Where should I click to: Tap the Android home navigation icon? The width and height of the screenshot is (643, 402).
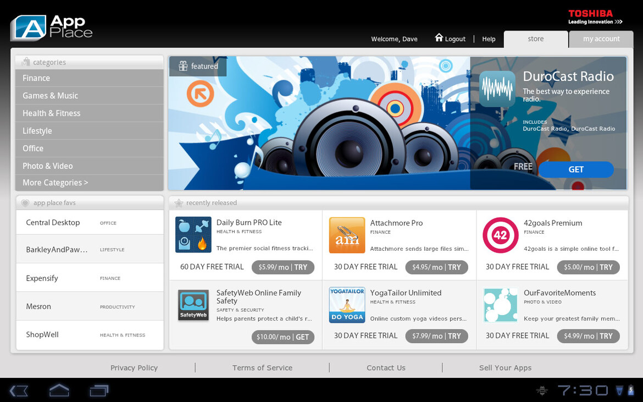[x=59, y=390]
